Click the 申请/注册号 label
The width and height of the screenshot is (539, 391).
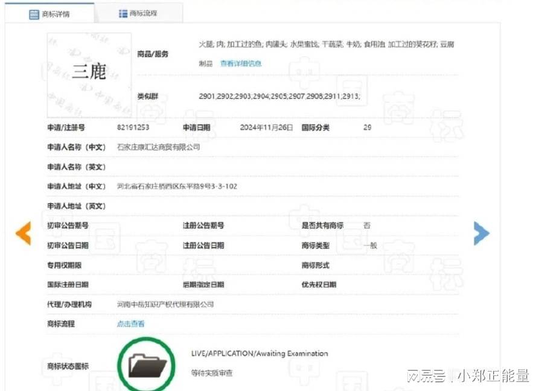click(x=66, y=127)
